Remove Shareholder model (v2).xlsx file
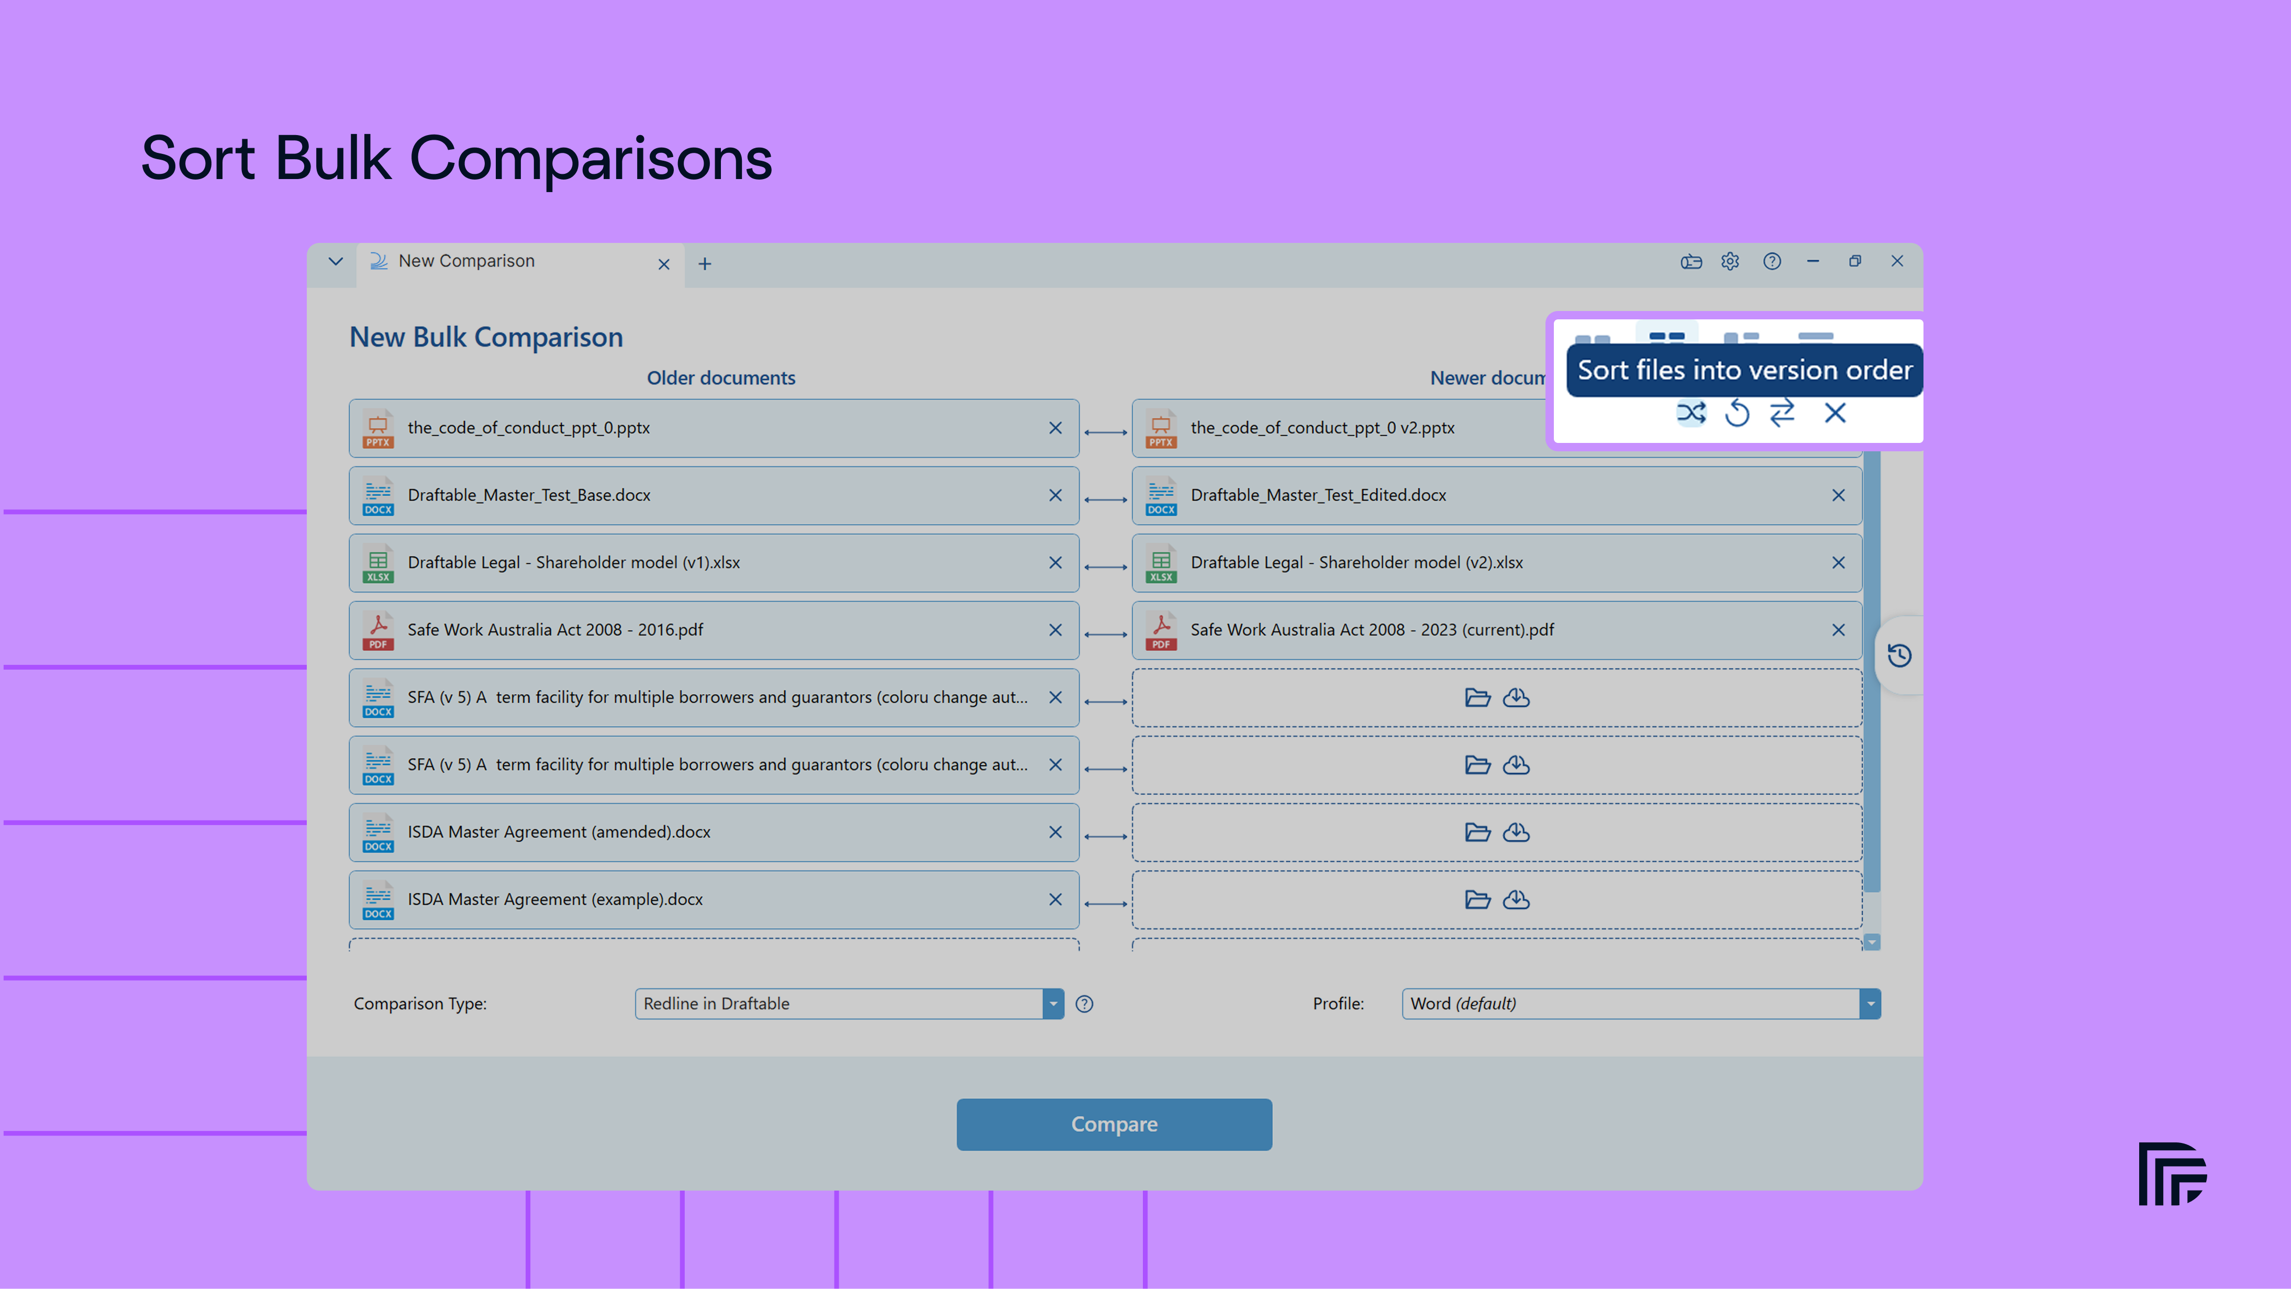Screen dimensions: 2291x1289 coord(1838,562)
